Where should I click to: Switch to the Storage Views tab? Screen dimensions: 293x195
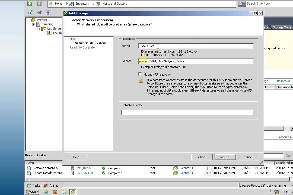(x=282, y=27)
